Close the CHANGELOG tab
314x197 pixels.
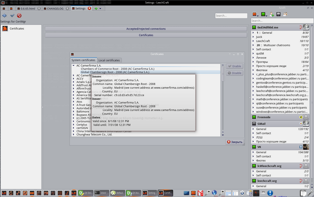[x=68, y=8]
